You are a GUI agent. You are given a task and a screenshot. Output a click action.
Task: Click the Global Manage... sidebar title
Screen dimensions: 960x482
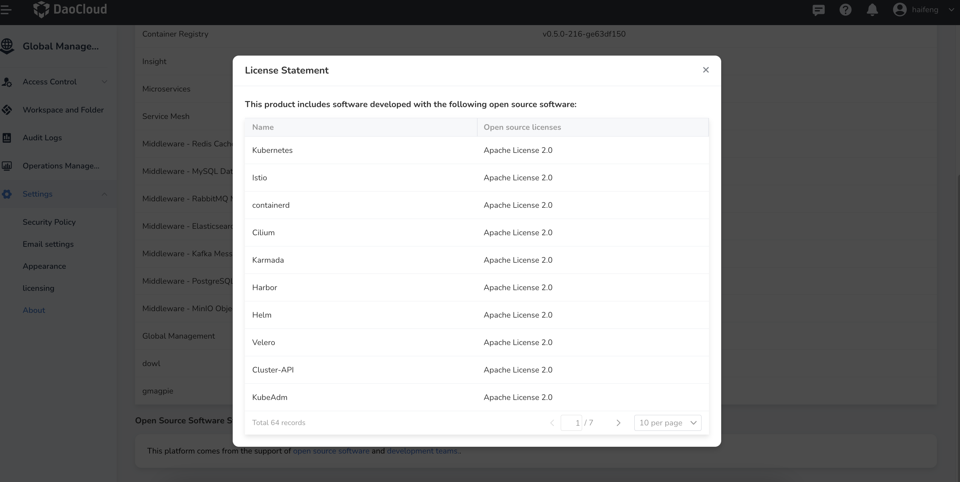click(x=61, y=46)
